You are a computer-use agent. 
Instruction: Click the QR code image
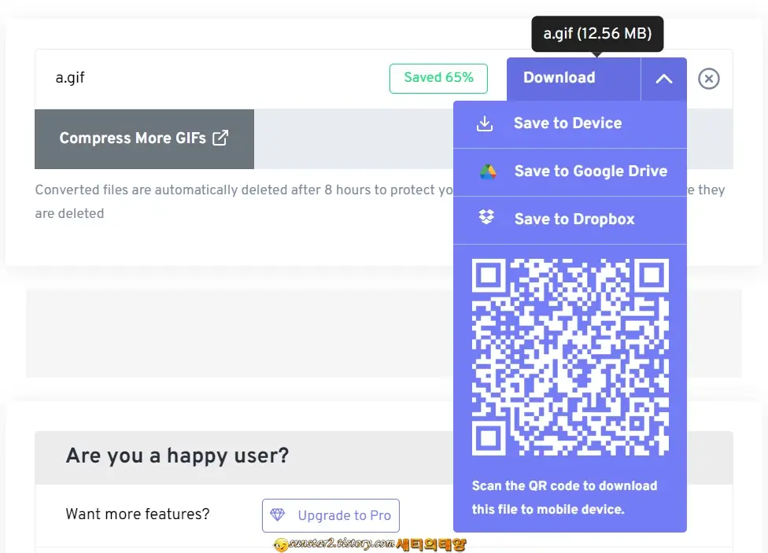point(570,357)
